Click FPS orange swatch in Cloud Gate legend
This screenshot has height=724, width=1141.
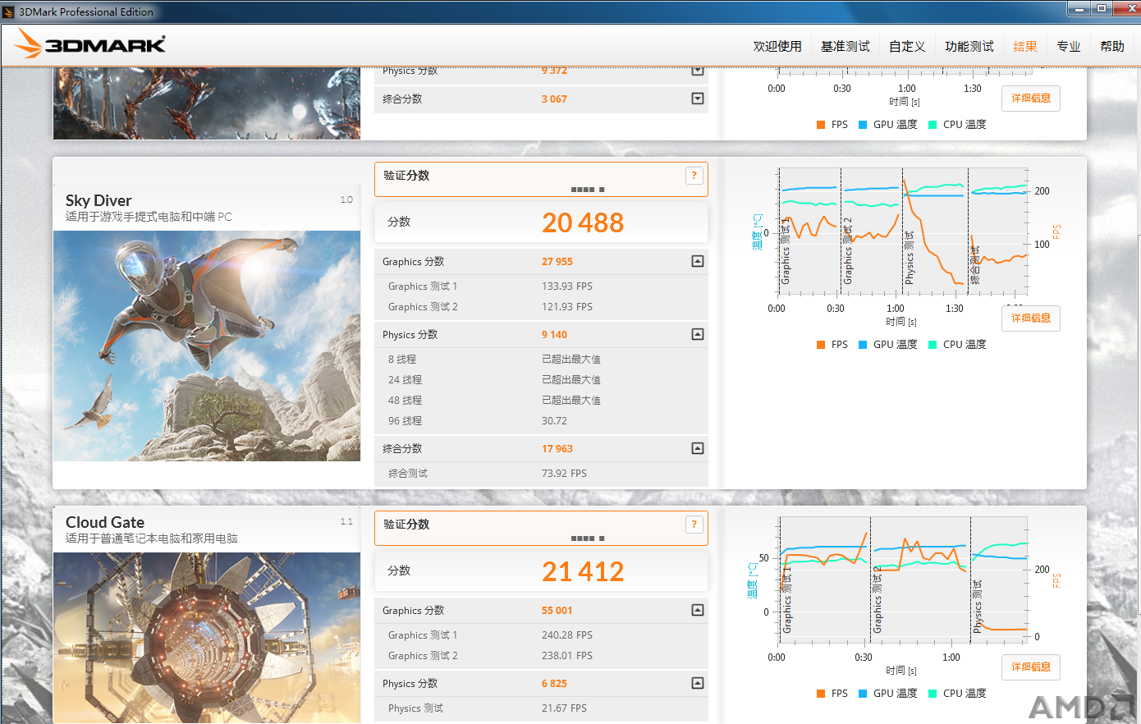(821, 694)
